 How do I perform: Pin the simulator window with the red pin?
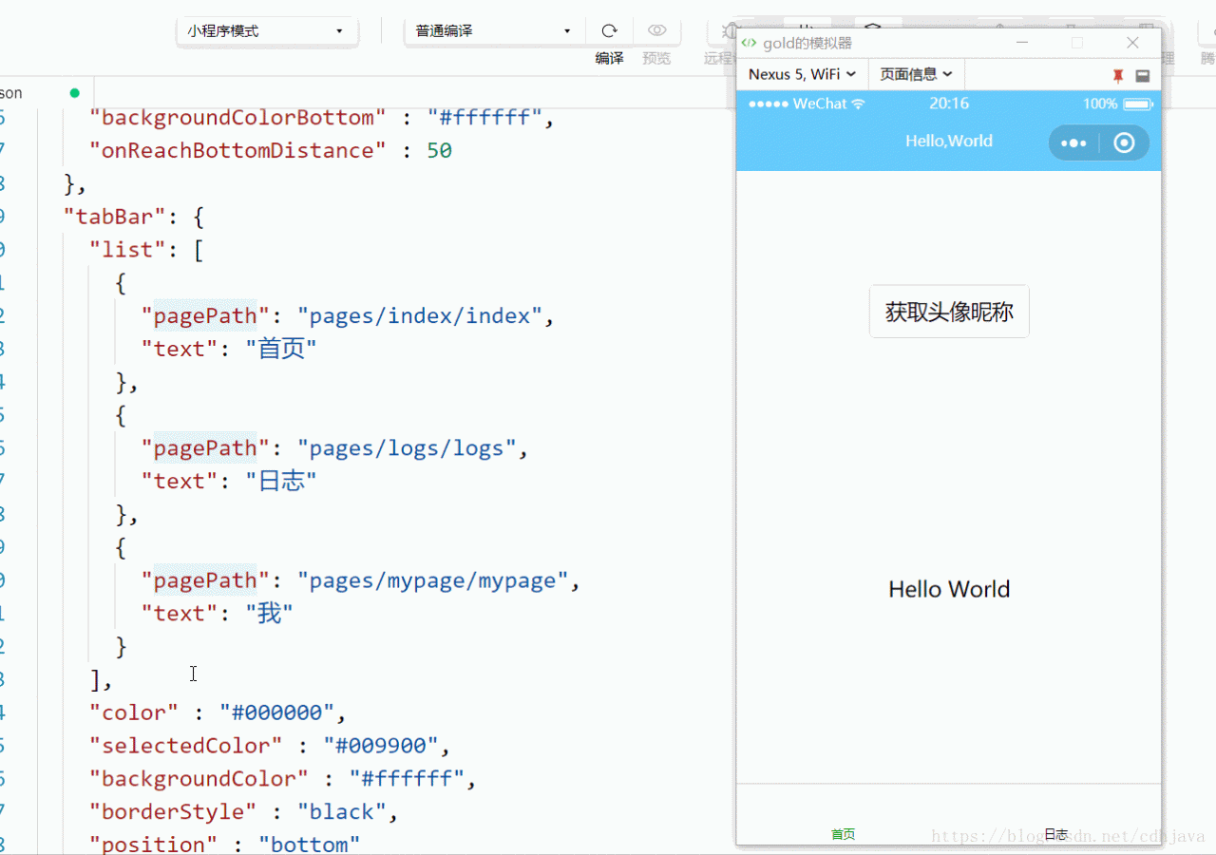coord(1118,75)
